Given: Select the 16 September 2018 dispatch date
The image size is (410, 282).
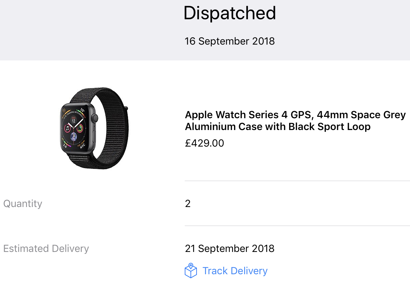Looking at the screenshot, I should pos(230,41).
